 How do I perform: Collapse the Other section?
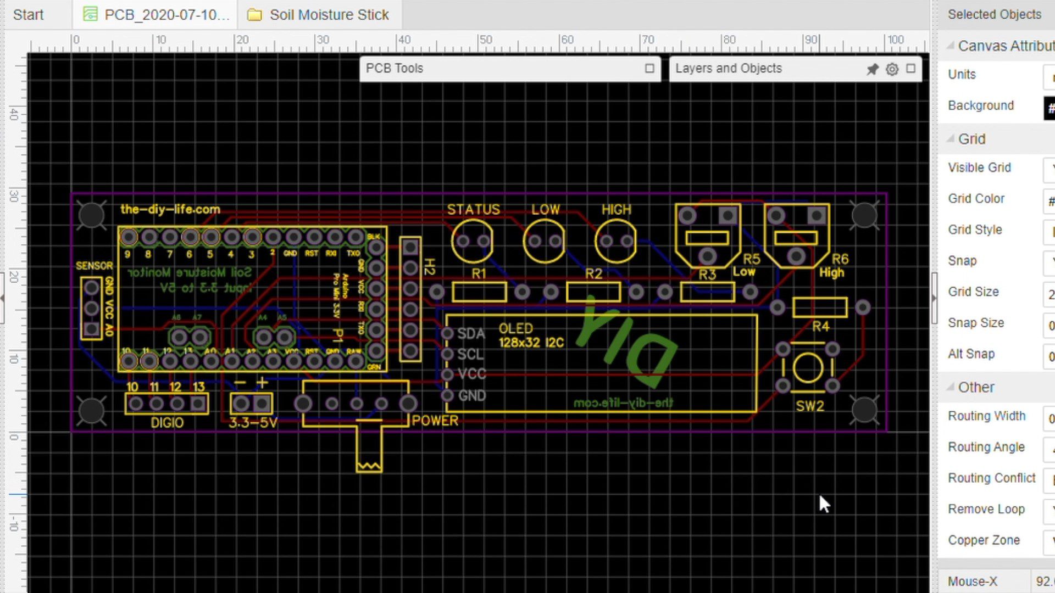coord(951,387)
